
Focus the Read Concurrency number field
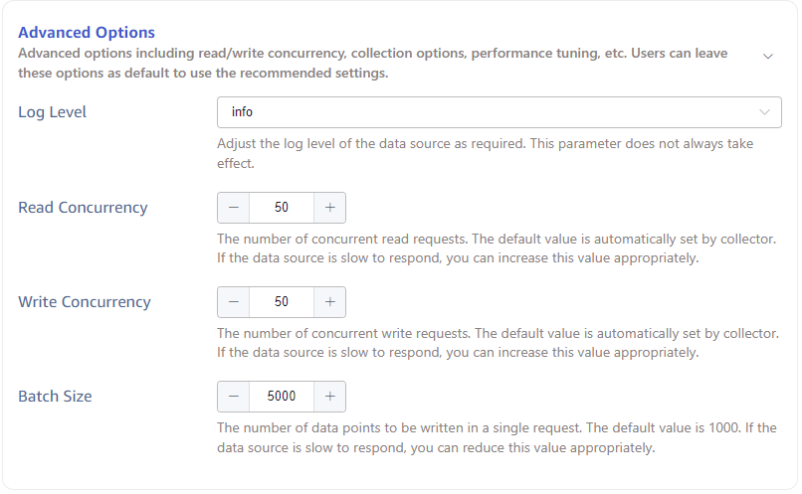pos(282,208)
